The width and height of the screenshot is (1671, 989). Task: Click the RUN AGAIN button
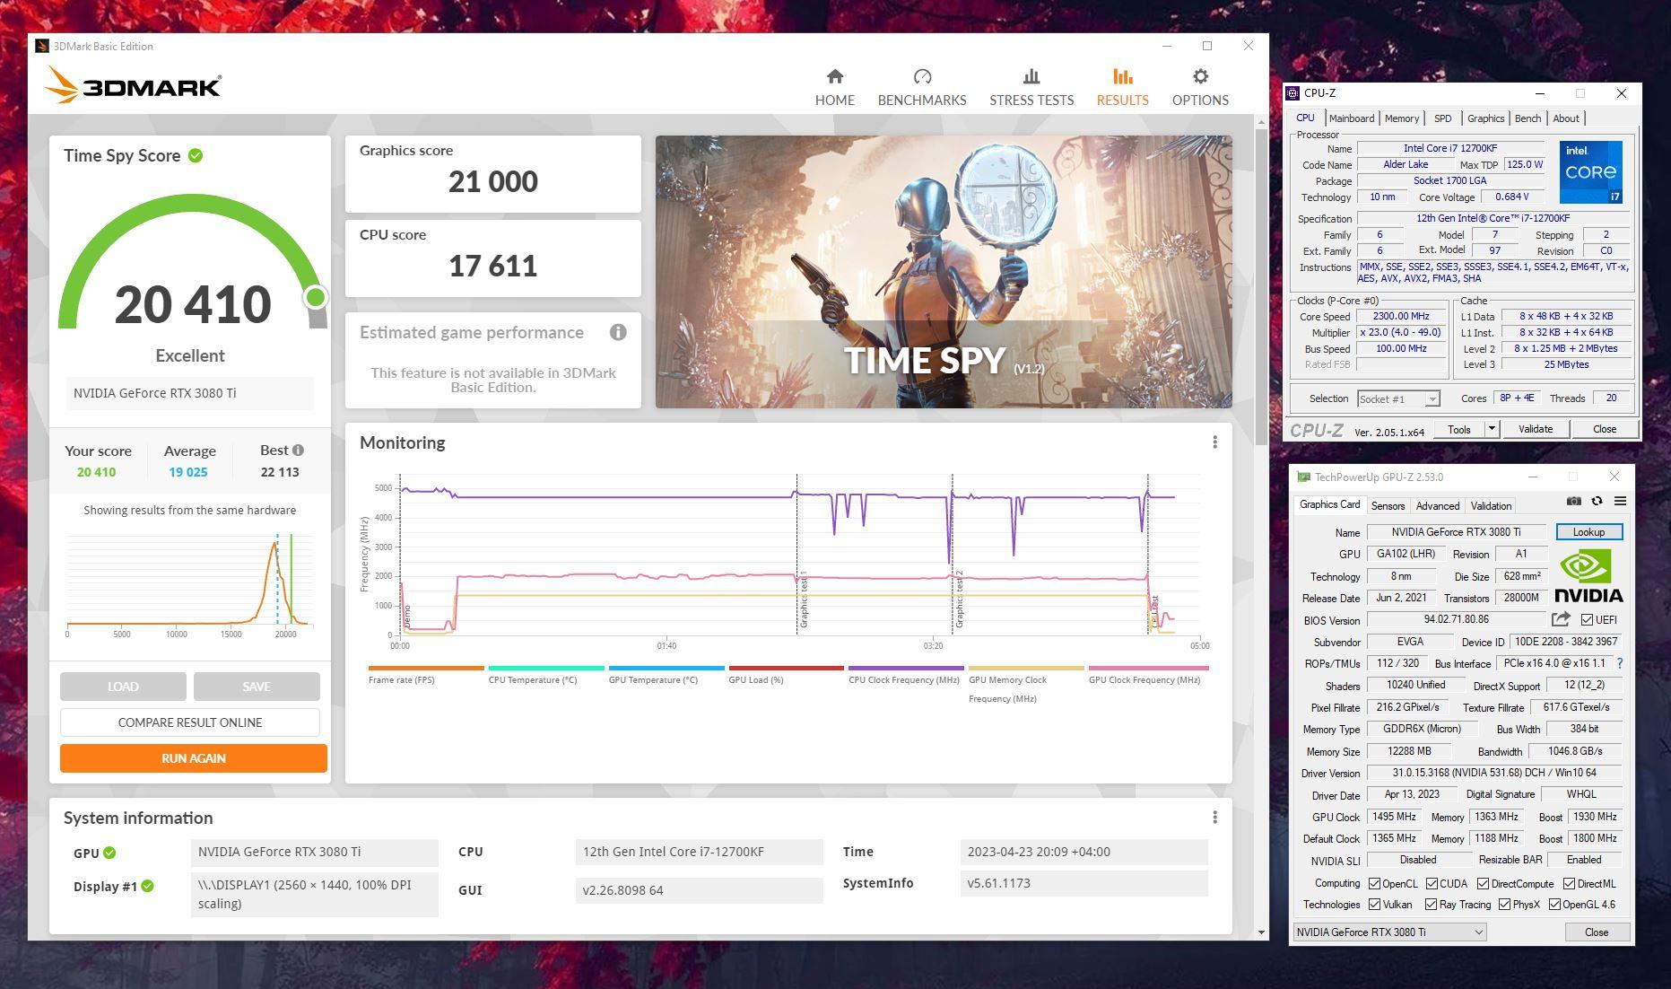point(193,758)
